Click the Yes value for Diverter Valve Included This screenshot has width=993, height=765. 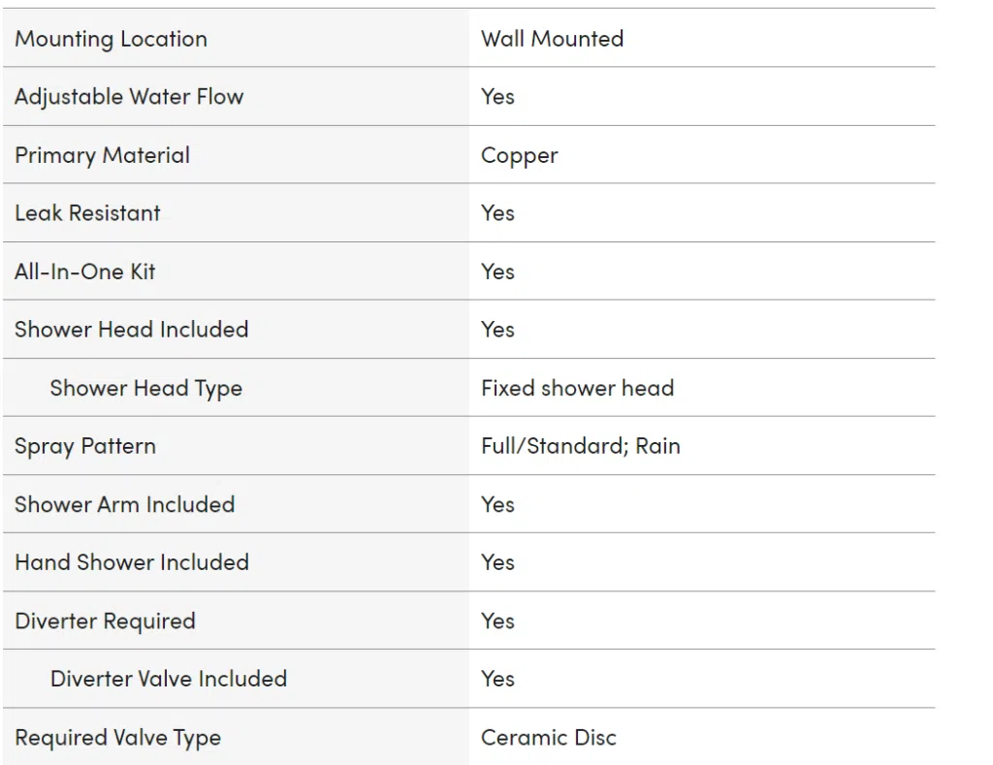(x=497, y=679)
